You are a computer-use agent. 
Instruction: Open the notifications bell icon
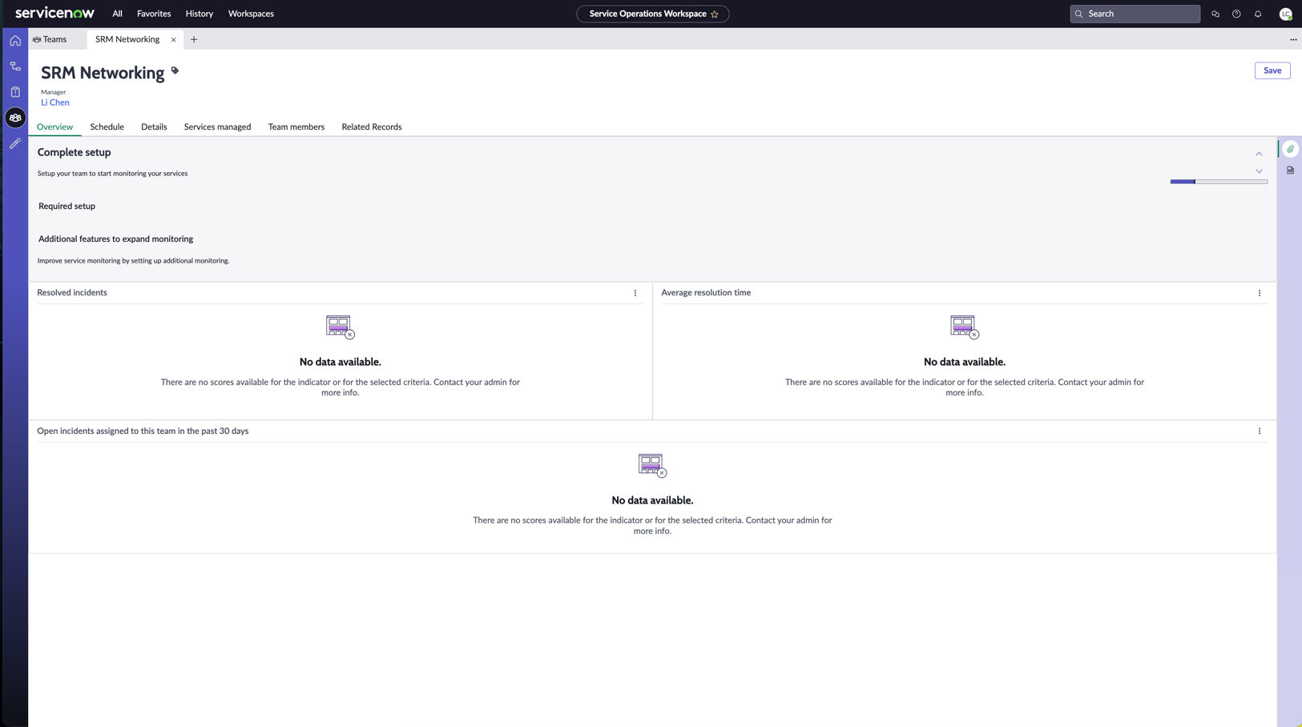coord(1258,14)
